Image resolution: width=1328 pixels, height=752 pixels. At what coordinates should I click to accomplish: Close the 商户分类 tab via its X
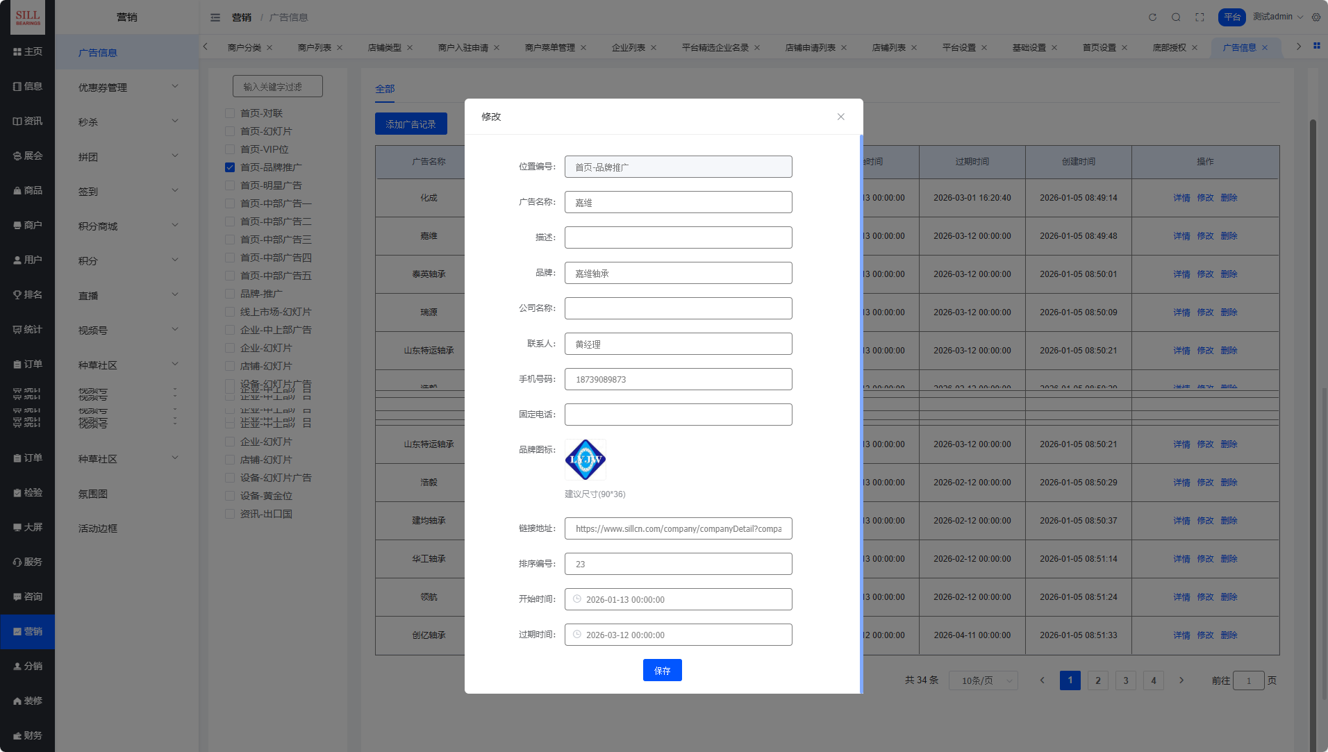[269, 48]
